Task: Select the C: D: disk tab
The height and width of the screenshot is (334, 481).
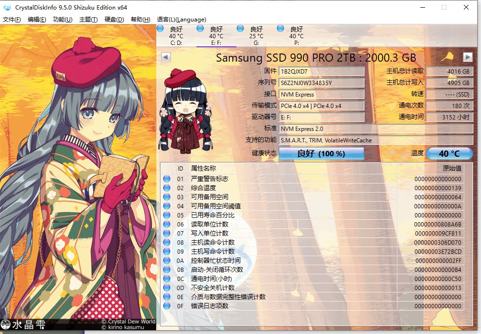Action: (x=176, y=36)
